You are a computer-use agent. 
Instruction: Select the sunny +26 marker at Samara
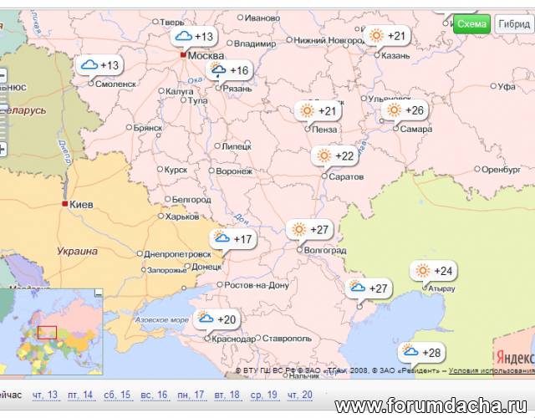click(x=405, y=110)
